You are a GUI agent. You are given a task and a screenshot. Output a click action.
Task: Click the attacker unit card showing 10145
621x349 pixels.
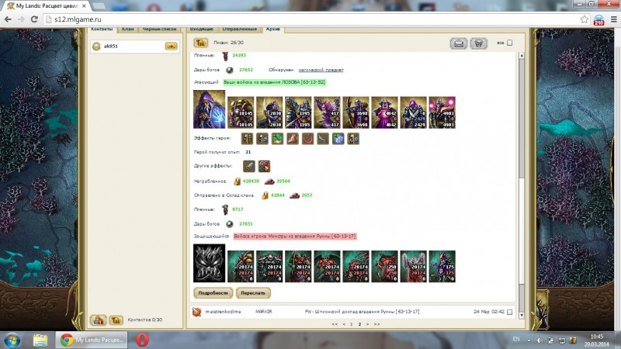tap(241, 112)
